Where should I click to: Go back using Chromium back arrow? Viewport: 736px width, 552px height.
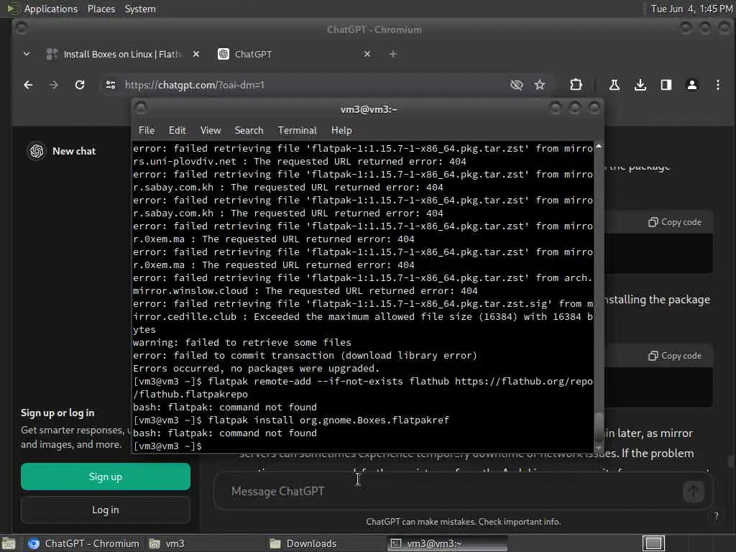pos(28,85)
